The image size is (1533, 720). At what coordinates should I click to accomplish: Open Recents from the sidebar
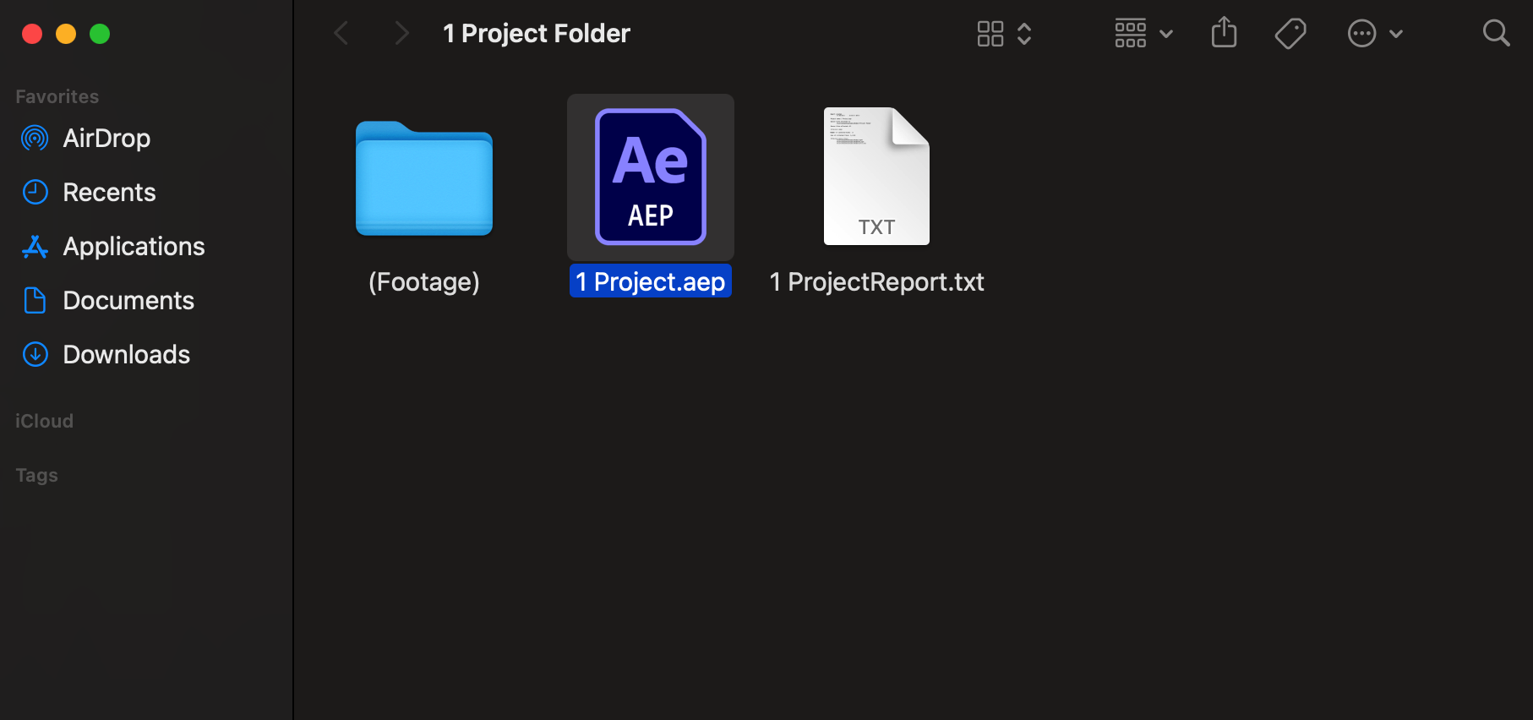[x=109, y=193]
